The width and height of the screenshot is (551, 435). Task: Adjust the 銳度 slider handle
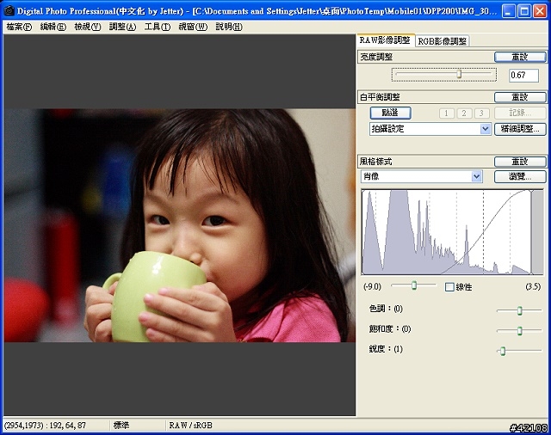point(503,351)
